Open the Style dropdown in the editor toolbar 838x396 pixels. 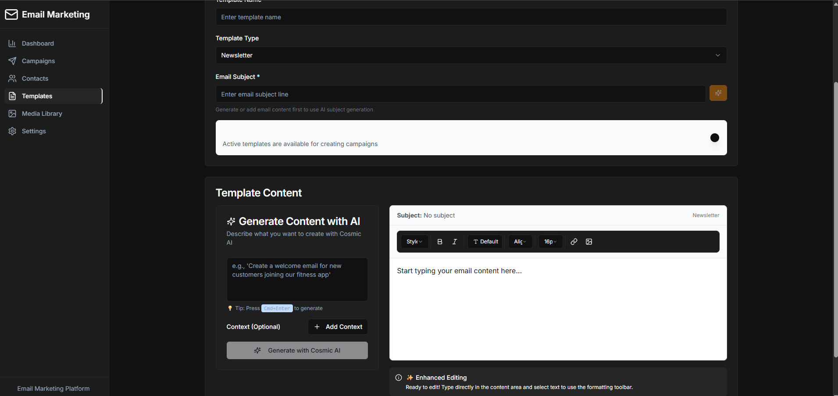point(414,241)
